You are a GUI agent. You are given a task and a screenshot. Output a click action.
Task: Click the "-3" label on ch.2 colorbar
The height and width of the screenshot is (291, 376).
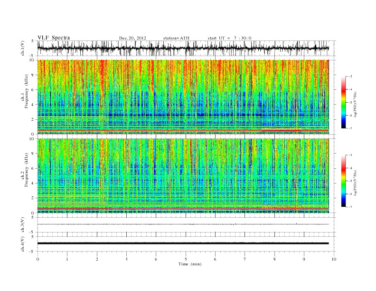coord(350,155)
